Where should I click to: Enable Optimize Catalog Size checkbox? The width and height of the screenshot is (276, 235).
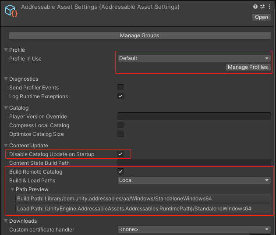pos(120,134)
